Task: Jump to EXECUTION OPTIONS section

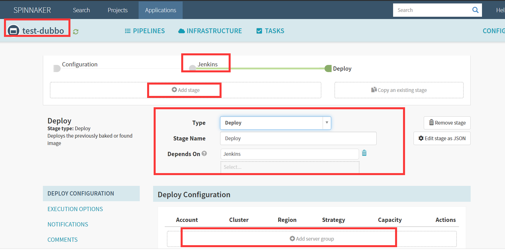Action: coord(75,209)
